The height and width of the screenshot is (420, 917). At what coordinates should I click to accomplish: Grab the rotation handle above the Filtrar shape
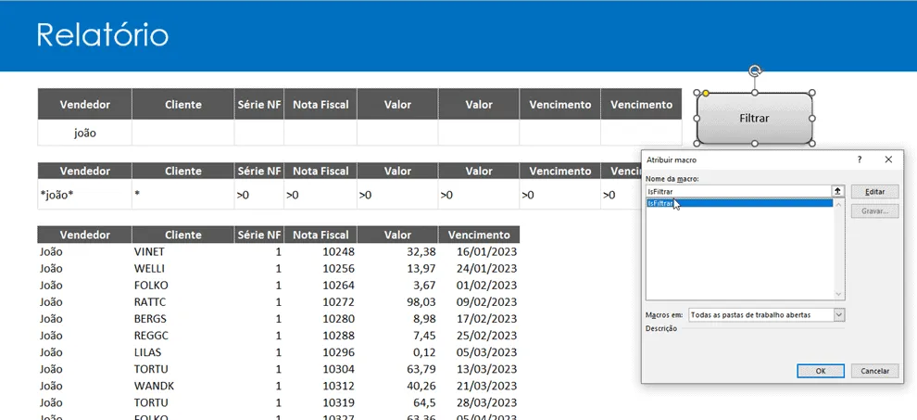755,71
